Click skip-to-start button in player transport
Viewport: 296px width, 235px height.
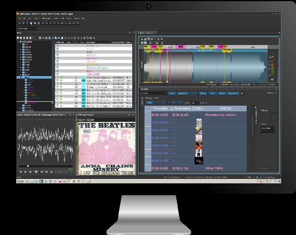21,172
